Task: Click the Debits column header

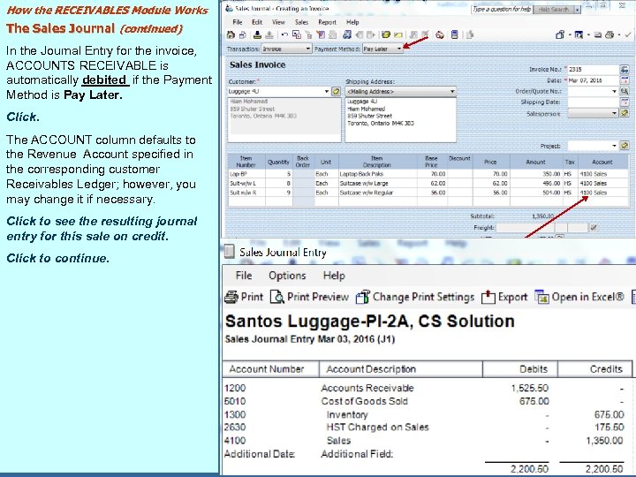Action: pyautogui.click(x=520, y=369)
